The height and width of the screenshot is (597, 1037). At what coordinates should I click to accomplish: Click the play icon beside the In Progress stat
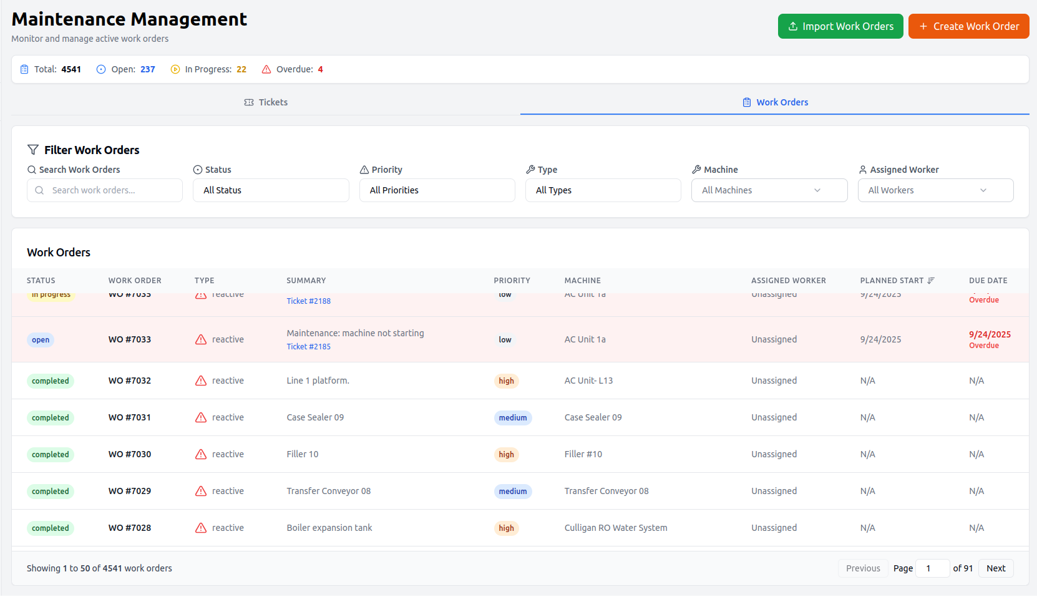175,69
